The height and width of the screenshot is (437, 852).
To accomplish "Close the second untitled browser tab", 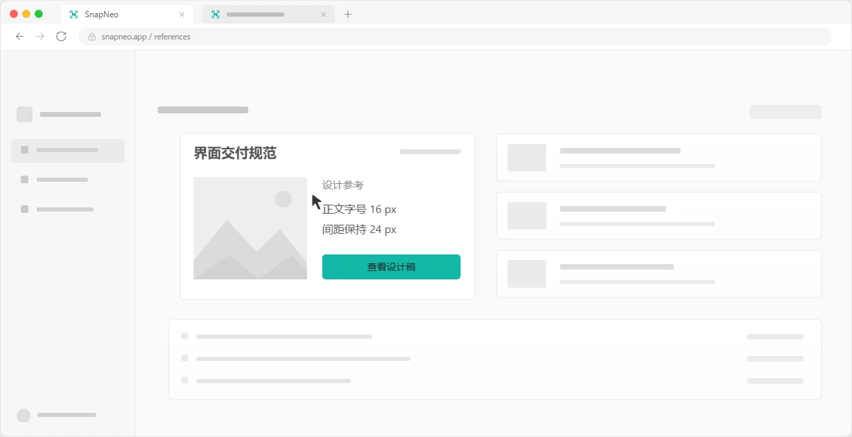I will 323,15.
